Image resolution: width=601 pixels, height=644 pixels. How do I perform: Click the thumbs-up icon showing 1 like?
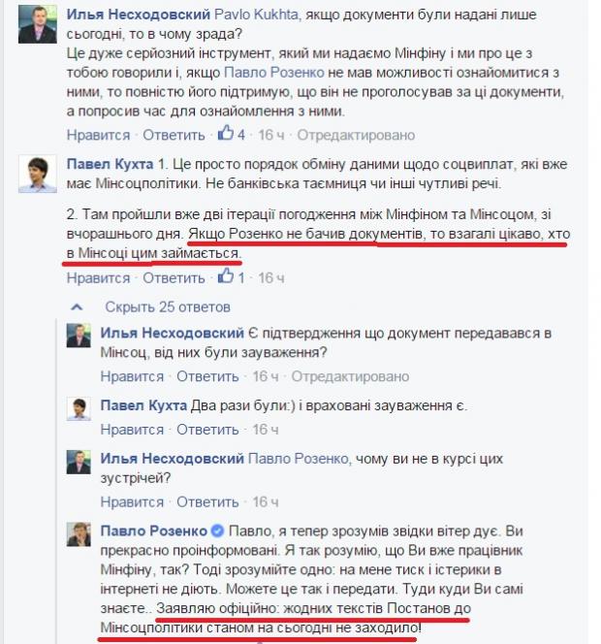[225, 276]
